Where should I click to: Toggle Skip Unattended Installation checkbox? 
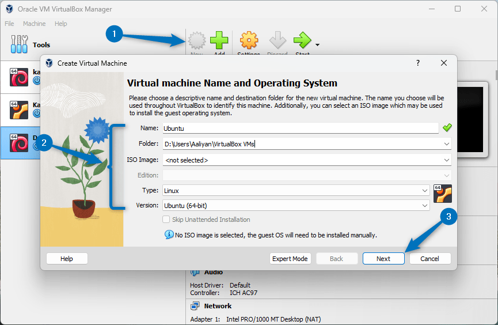166,220
